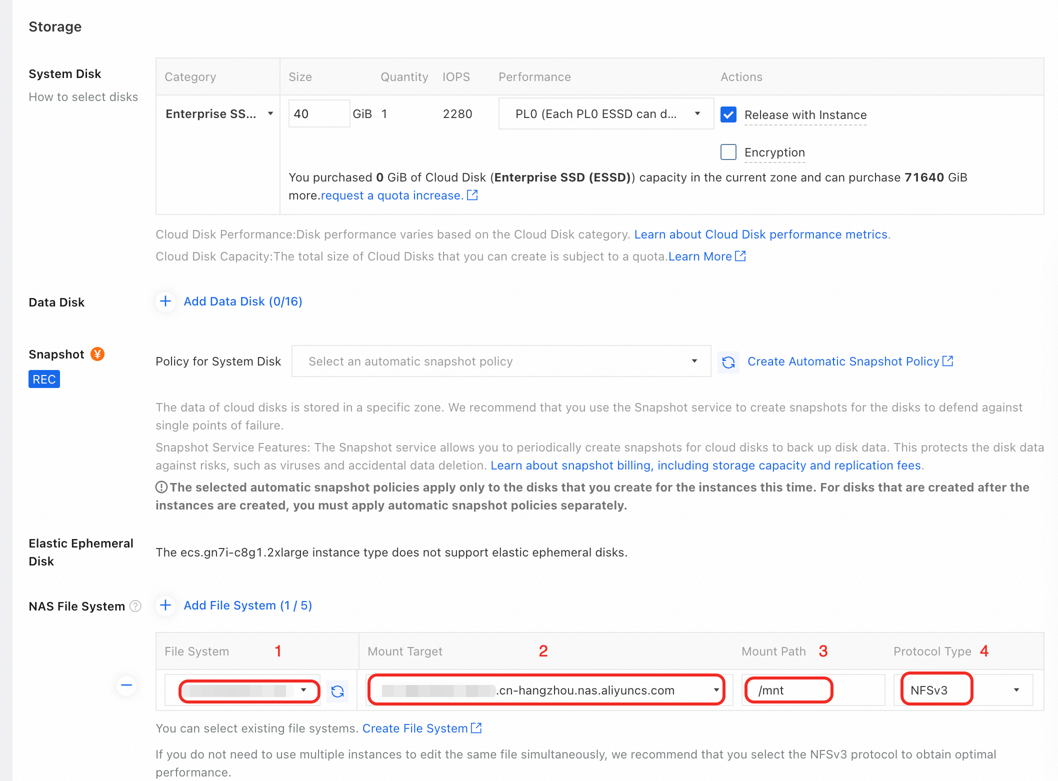Click the help question mark beside NAS File System
Screen dimensions: 1058x781
click(135, 606)
